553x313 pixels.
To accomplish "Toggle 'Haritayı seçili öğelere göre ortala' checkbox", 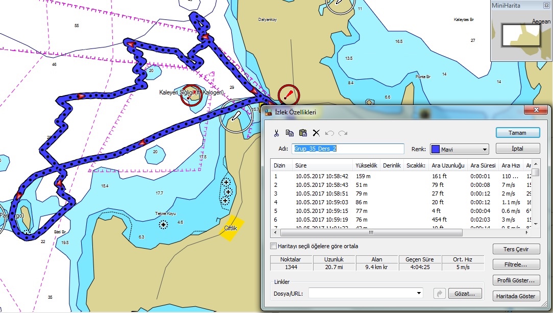I will pyautogui.click(x=273, y=246).
